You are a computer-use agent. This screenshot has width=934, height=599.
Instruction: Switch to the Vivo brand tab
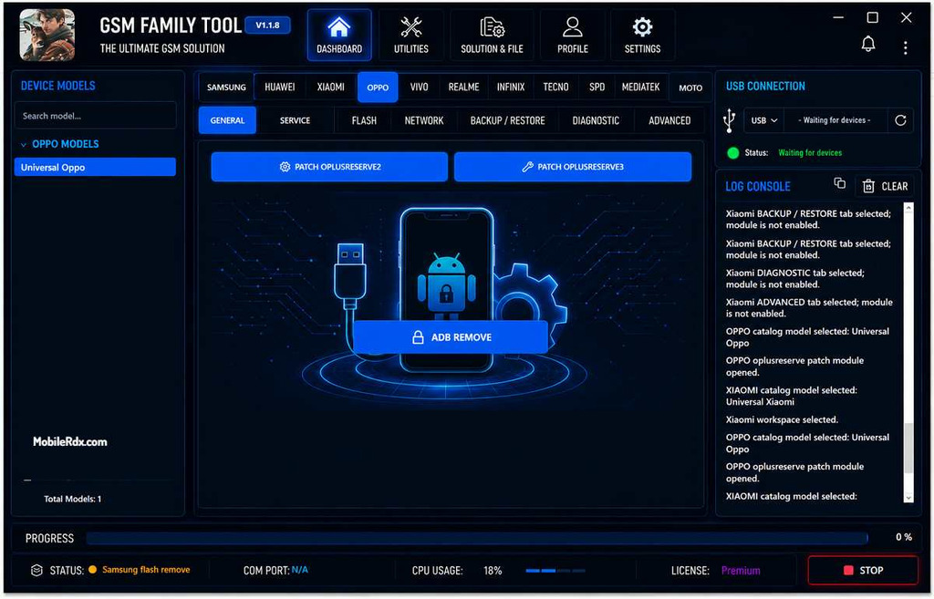pos(419,87)
